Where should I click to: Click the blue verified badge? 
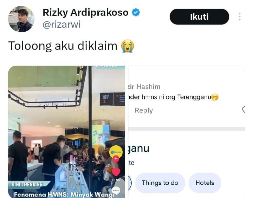tap(136, 12)
